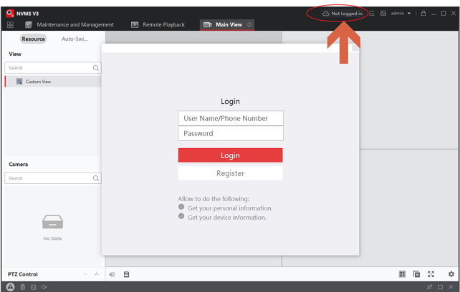Collapse PTZ Control with down chevron
The height and width of the screenshot is (292, 460).
[85, 274]
